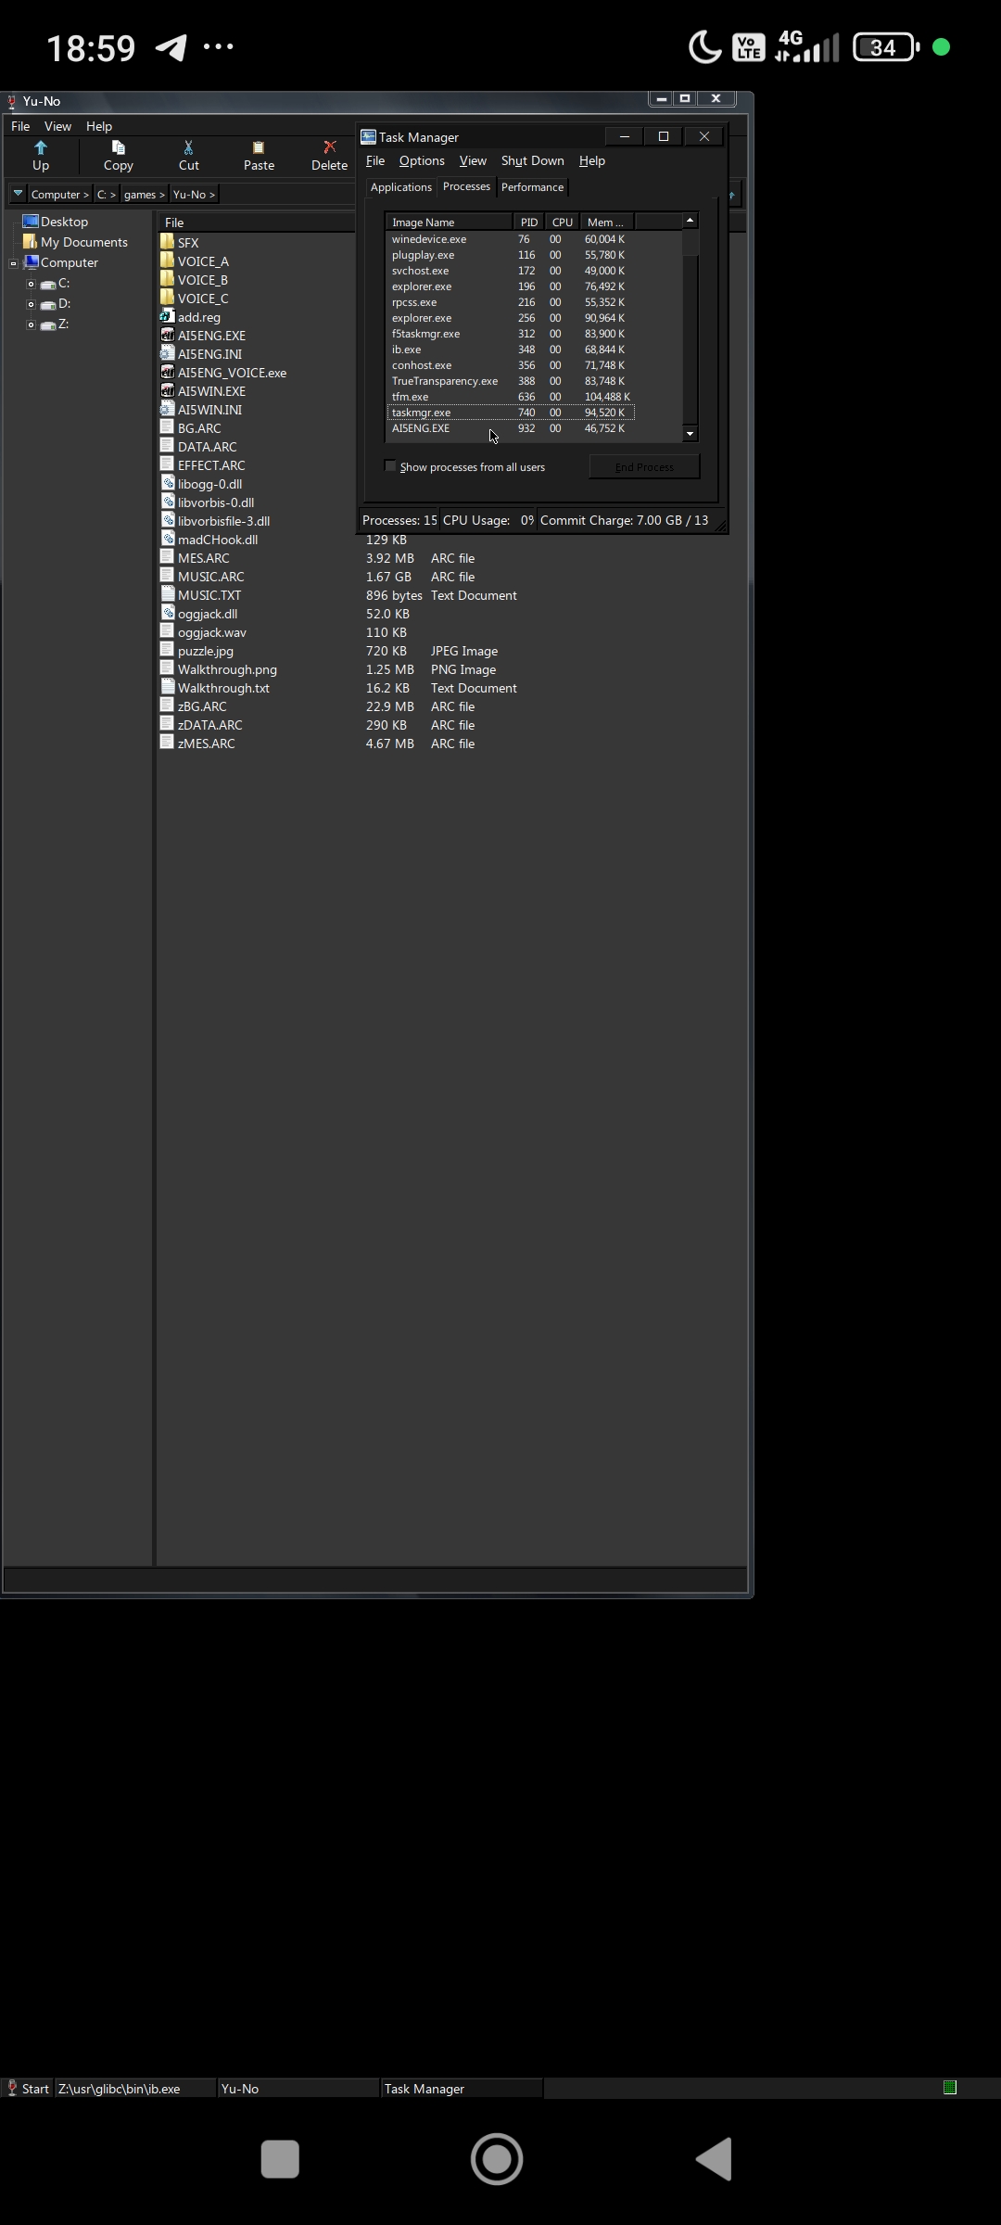Collapse the Computer tree node

click(x=14, y=263)
